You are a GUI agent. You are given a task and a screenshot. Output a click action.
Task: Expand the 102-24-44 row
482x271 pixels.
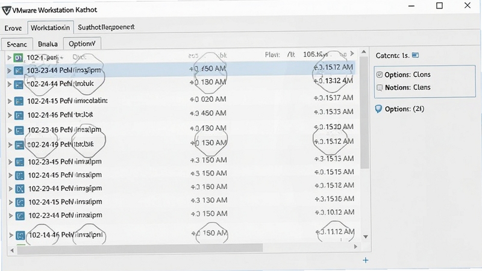coord(9,84)
